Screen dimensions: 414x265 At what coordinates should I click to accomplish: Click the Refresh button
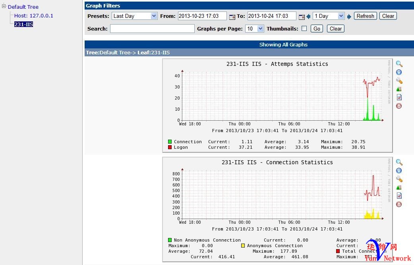point(365,16)
